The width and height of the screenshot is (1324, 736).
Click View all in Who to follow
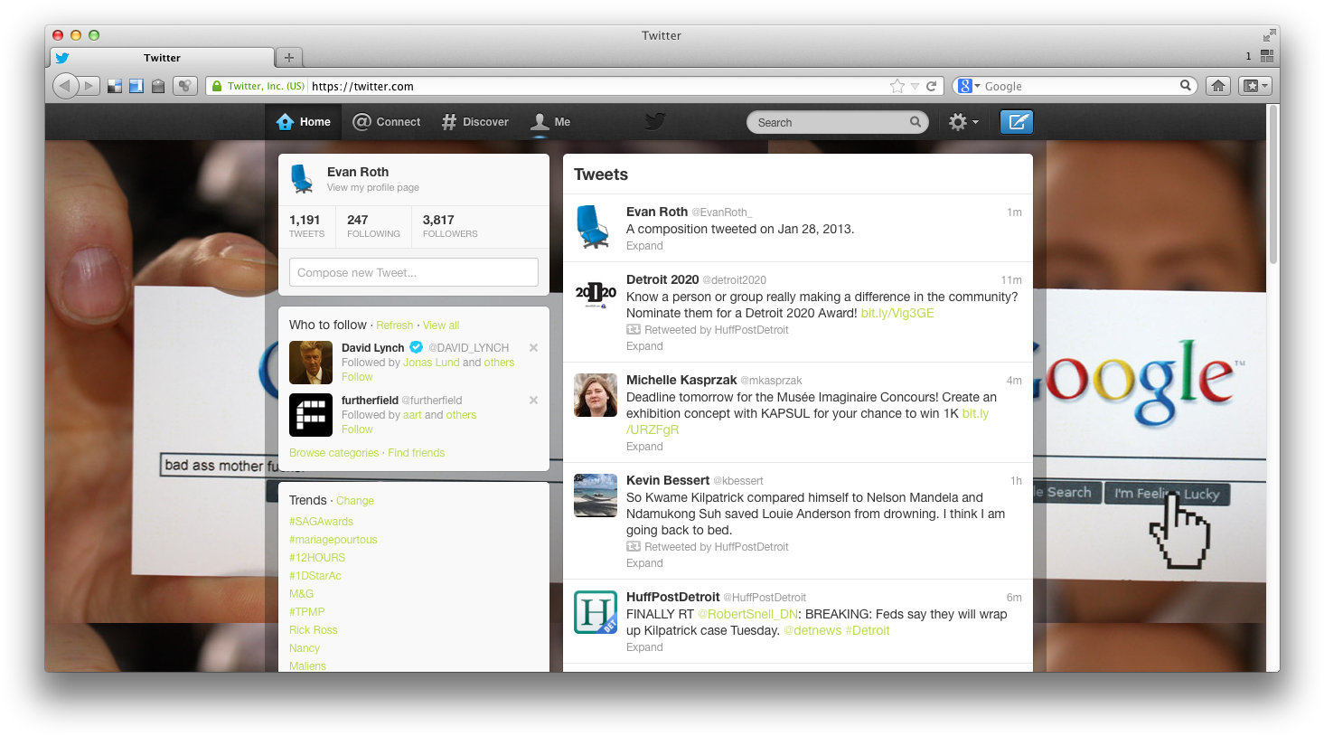point(441,326)
